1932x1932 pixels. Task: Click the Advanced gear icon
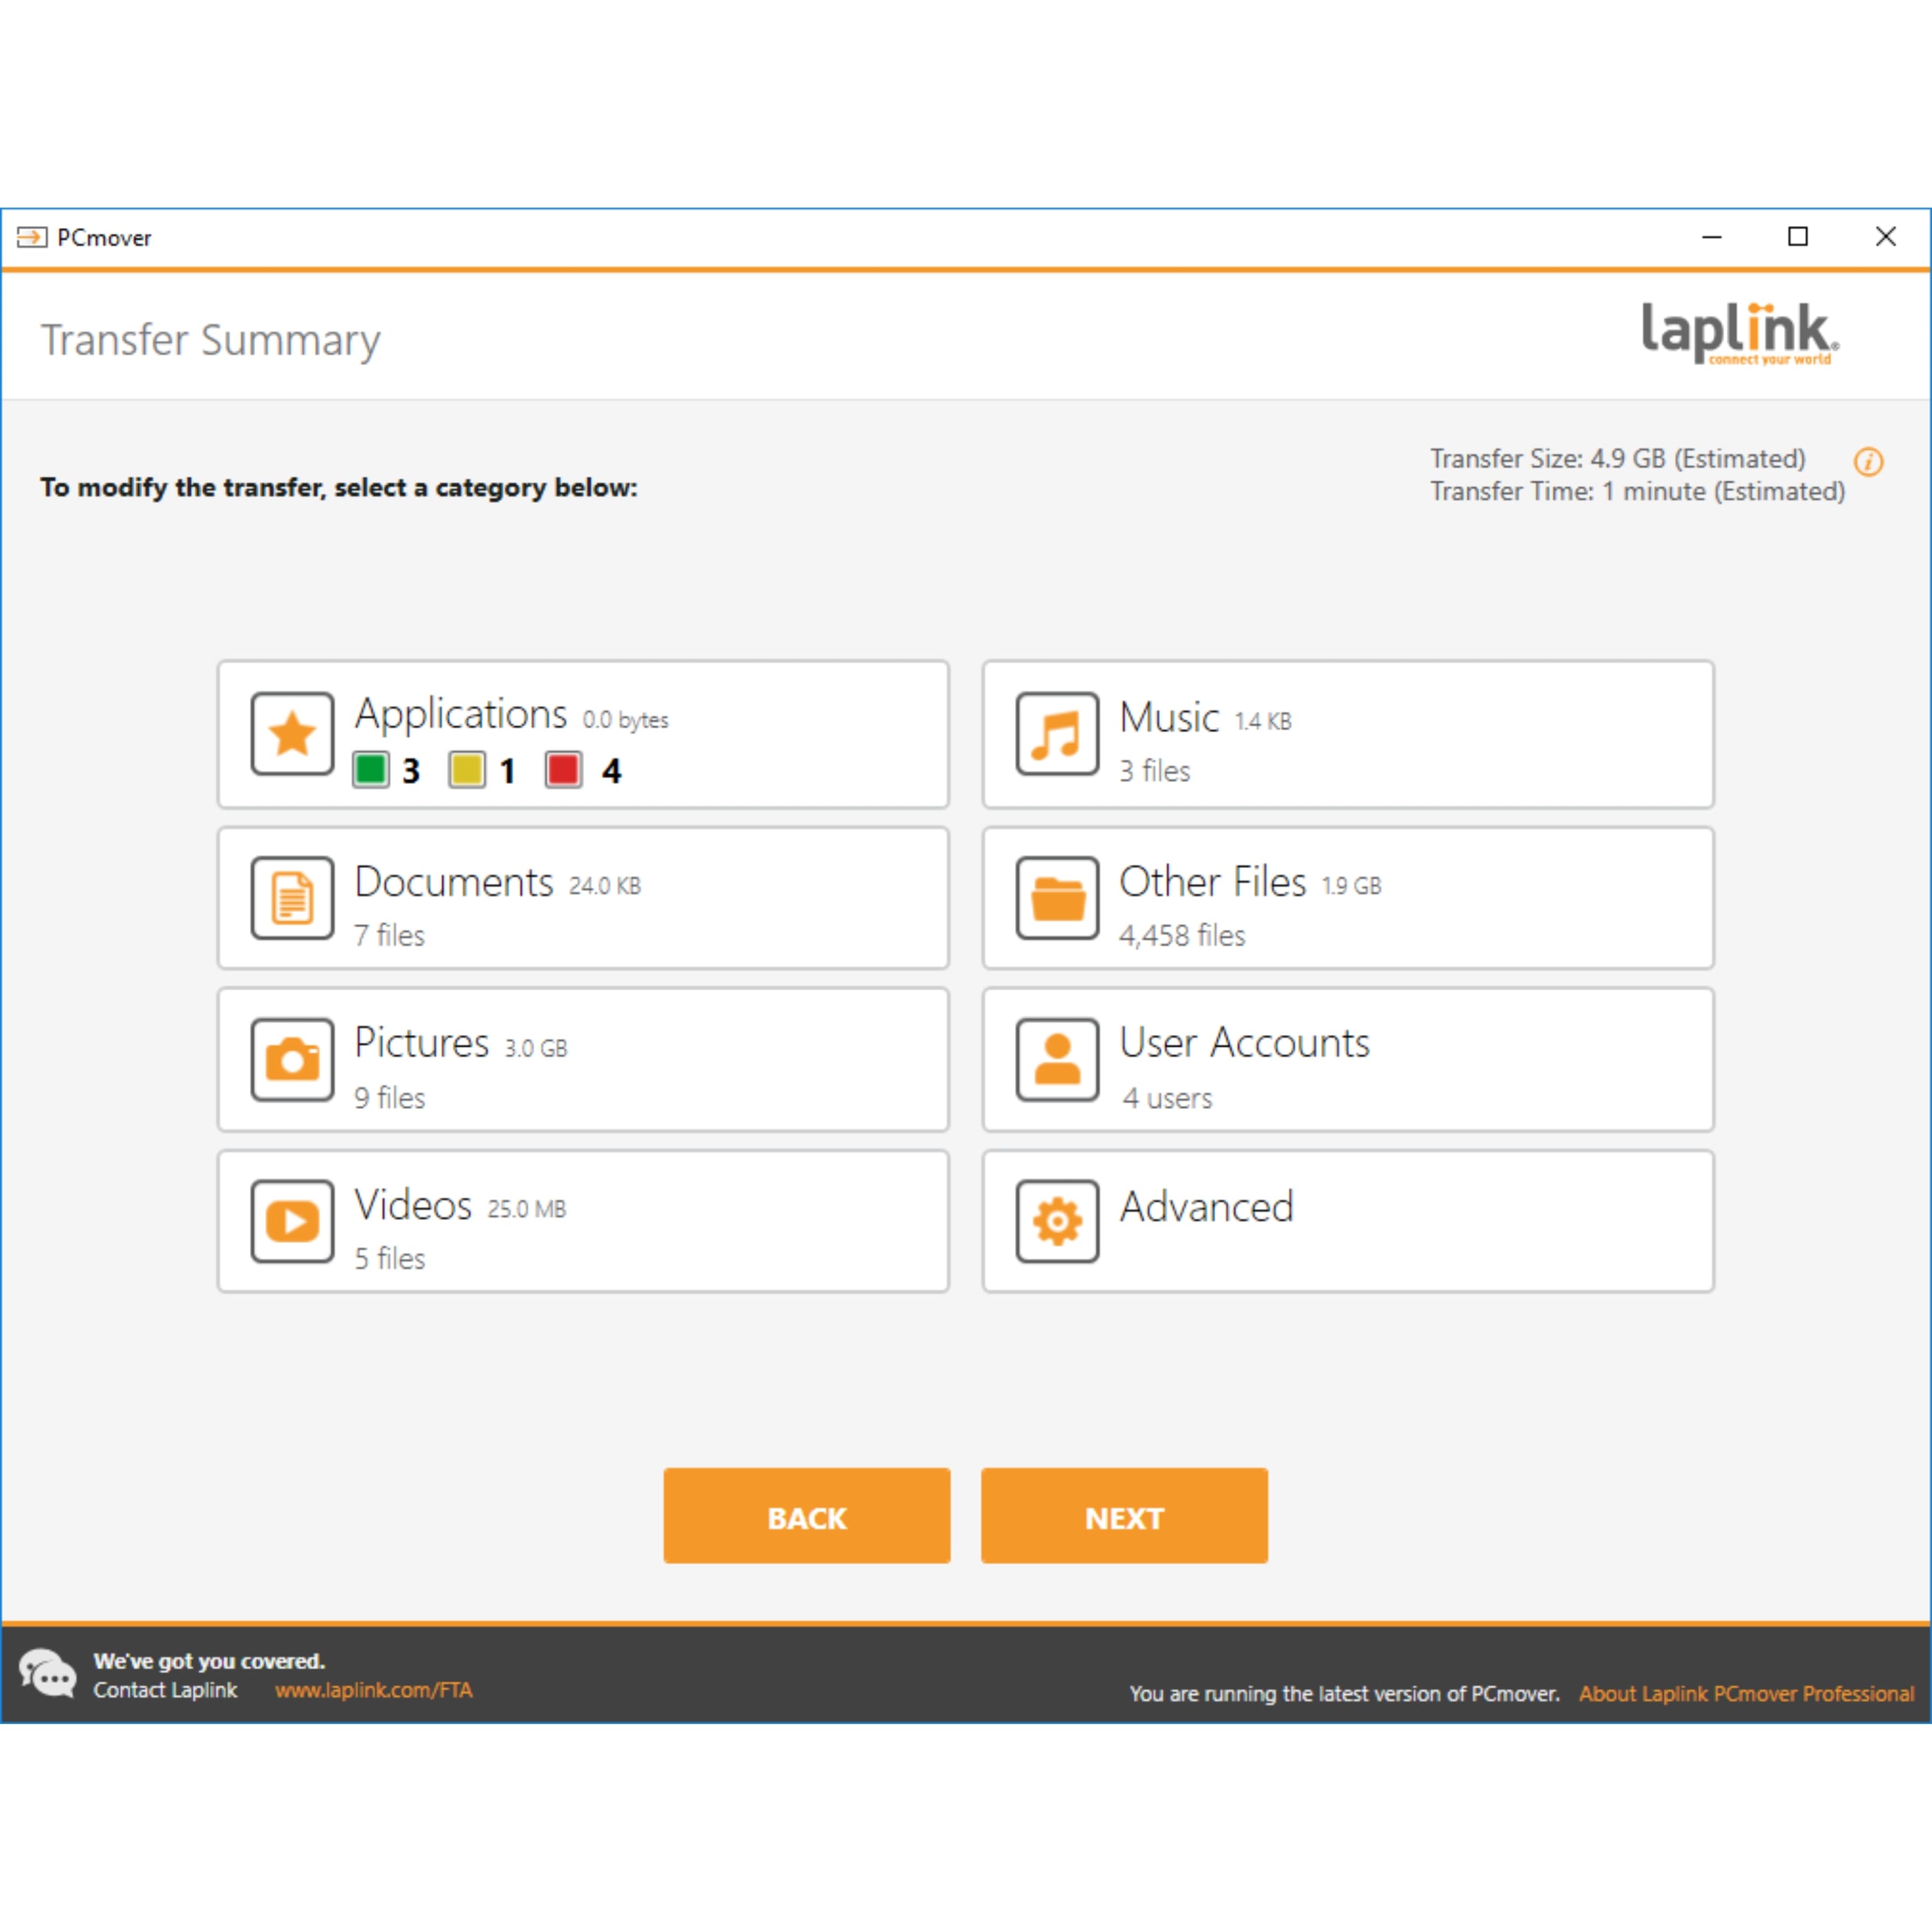click(1057, 1221)
